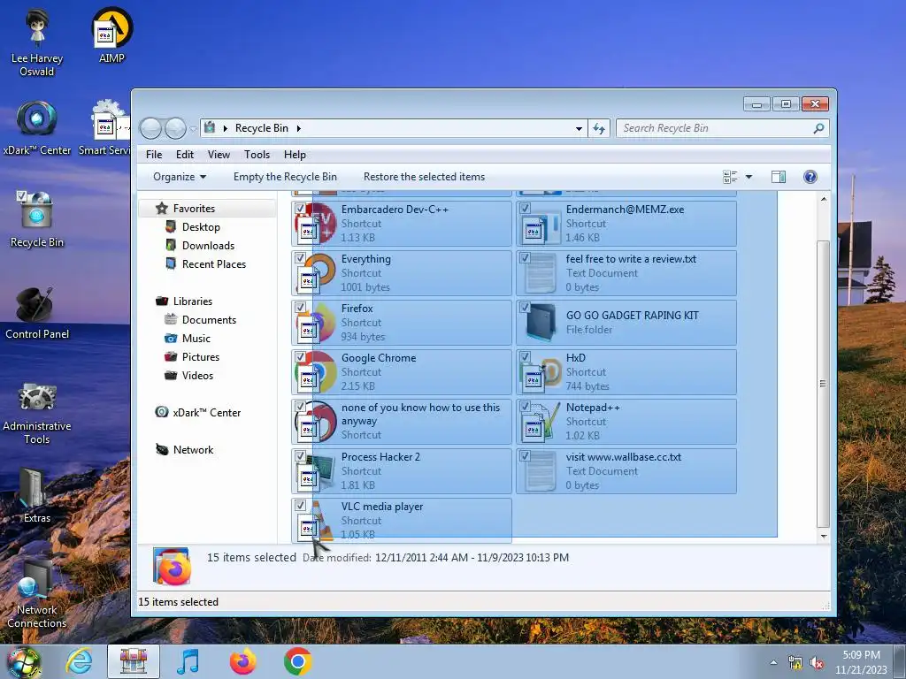
Task: Click the GO GO GADGET folder icon
Action: [x=541, y=322]
